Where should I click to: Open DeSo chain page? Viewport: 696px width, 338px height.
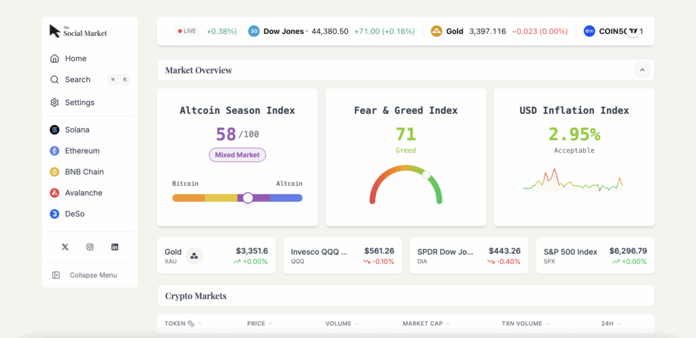tap(74, 214)
